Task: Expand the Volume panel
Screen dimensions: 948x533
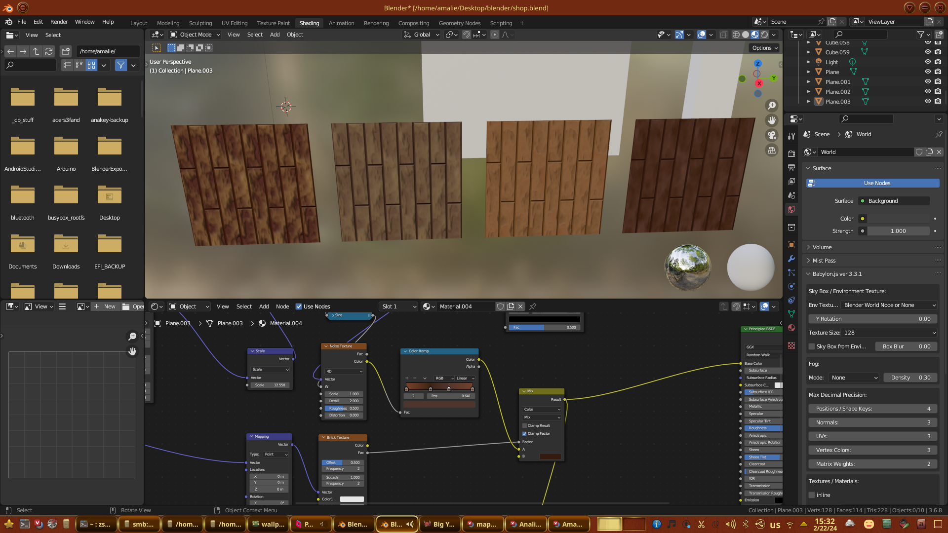Action: pyautogui.click(x=822, y=247)
